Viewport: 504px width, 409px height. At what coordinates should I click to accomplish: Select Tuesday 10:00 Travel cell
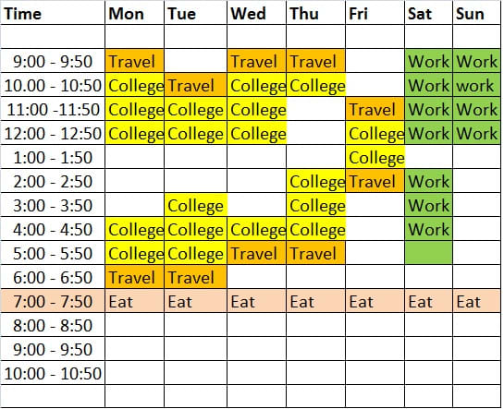tap(195, 85)
